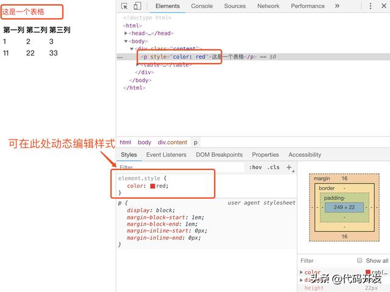Toggle the .cls class editor
Screen dimensions: 390x292
(273, 168)
